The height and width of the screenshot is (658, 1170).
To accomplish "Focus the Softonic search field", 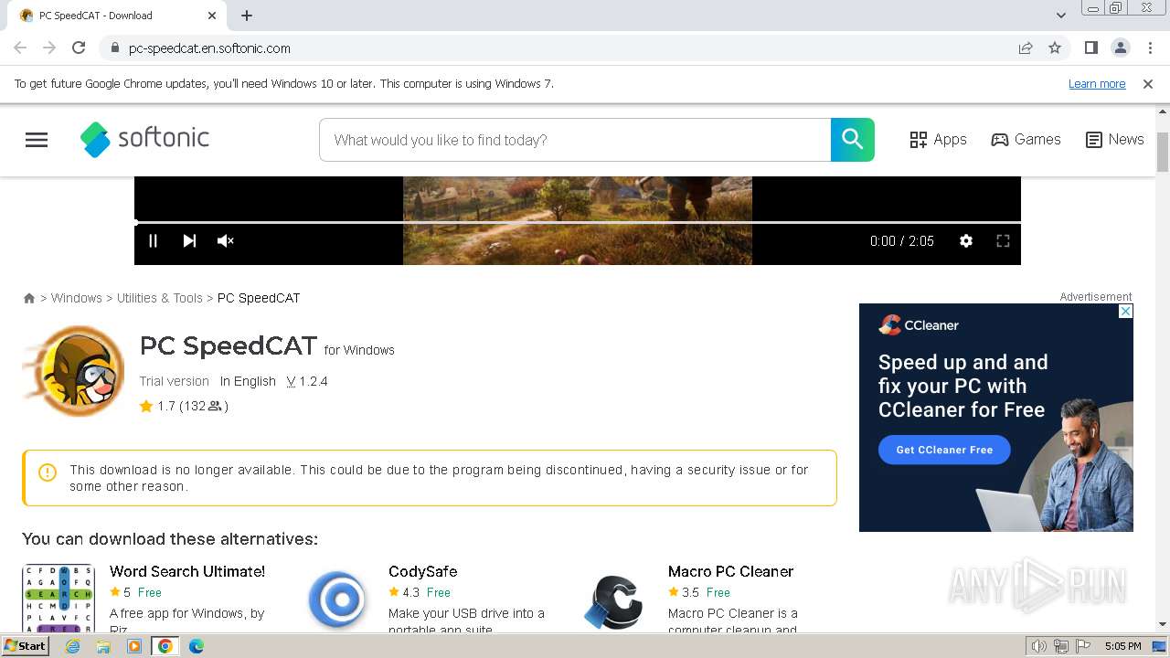I will 575,140.
